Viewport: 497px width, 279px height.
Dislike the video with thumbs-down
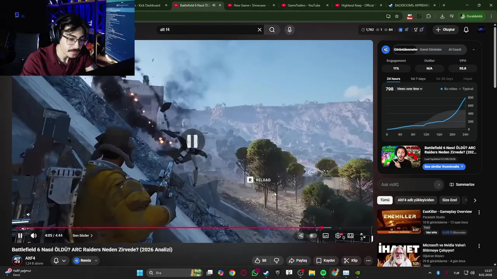pyautogui.click(x=276, y=260)
